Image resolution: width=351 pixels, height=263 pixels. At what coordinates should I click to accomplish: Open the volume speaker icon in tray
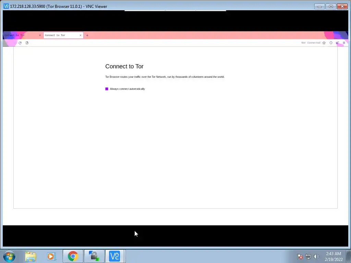click(x=316, y=256)
